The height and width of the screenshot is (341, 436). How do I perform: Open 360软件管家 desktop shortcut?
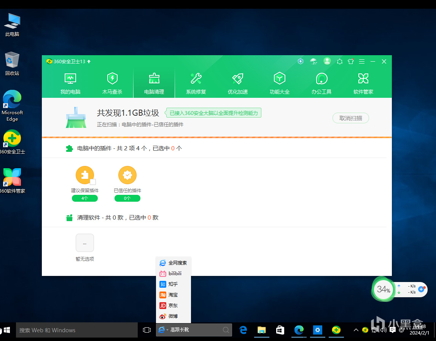pyautogui.click(x=12, y=181)
